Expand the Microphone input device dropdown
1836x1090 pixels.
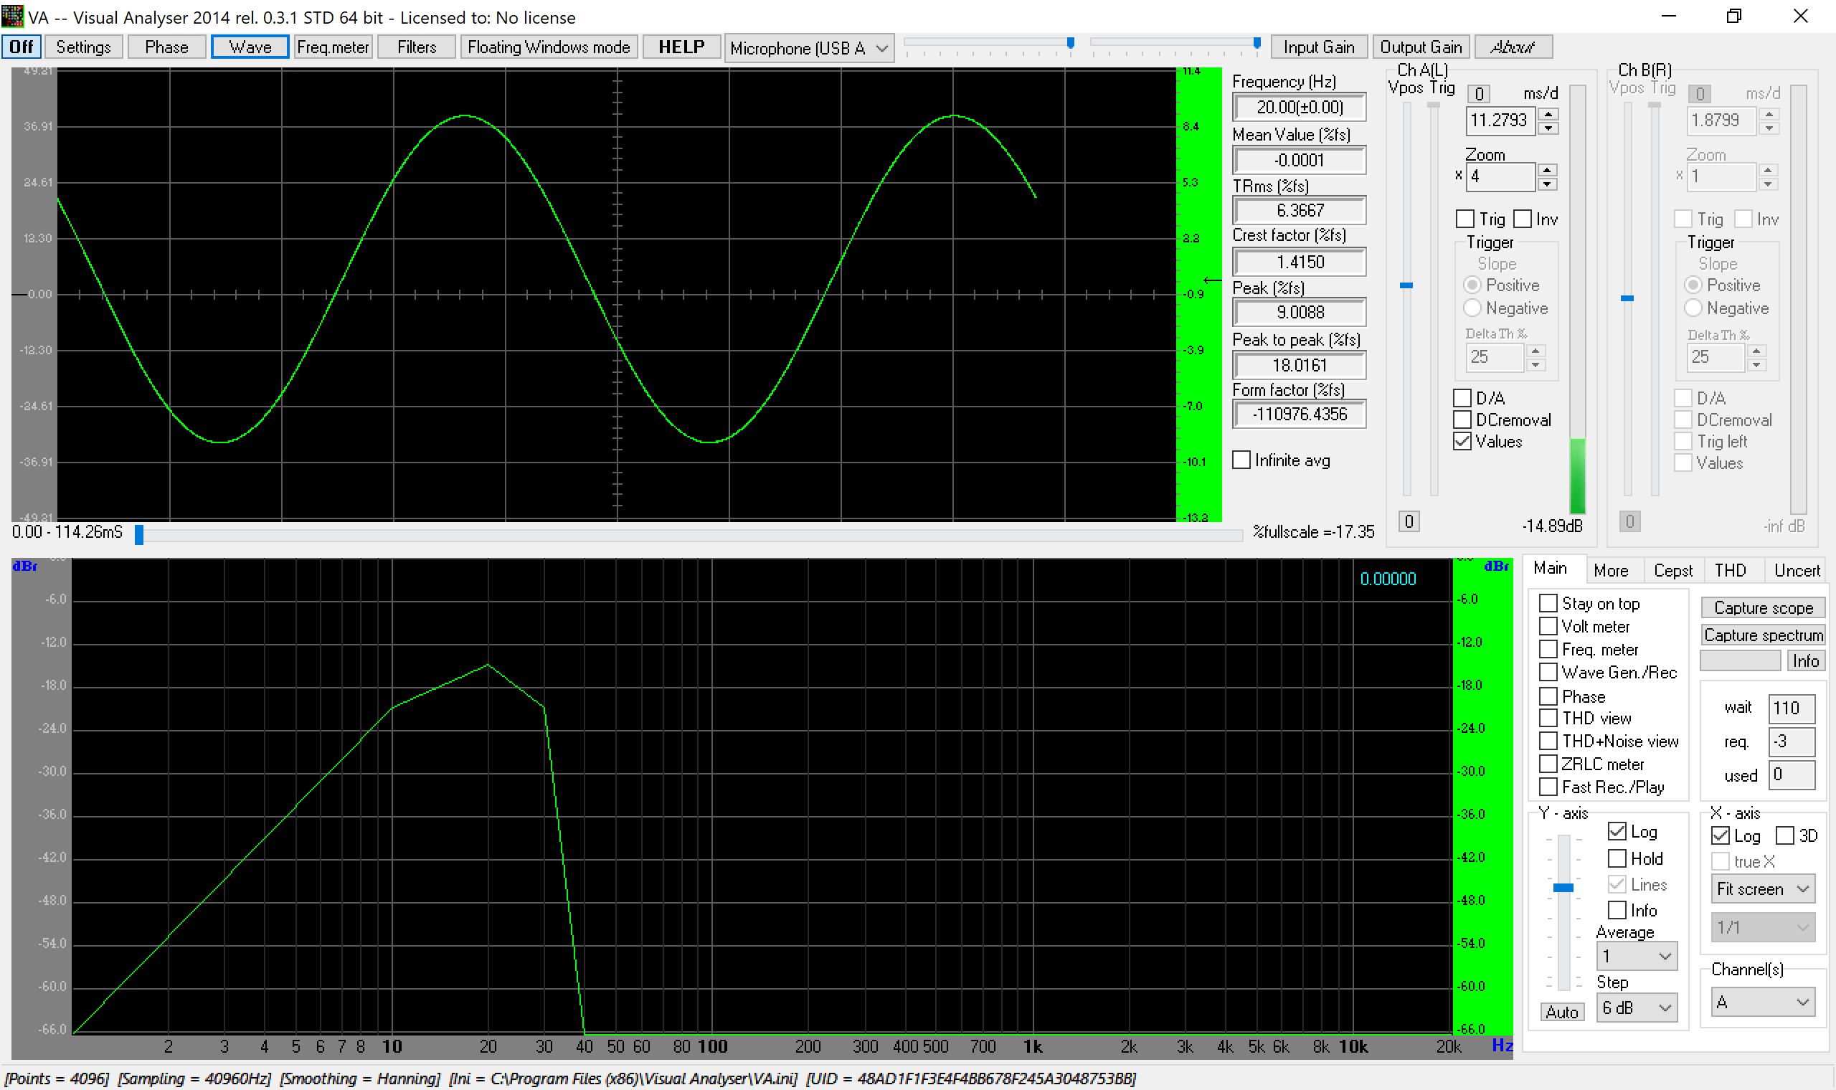(808, 49)
